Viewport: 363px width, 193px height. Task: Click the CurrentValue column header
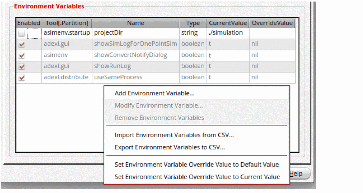(x=228, y=23)
